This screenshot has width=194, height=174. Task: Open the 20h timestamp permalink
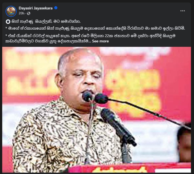click(21, 13)
